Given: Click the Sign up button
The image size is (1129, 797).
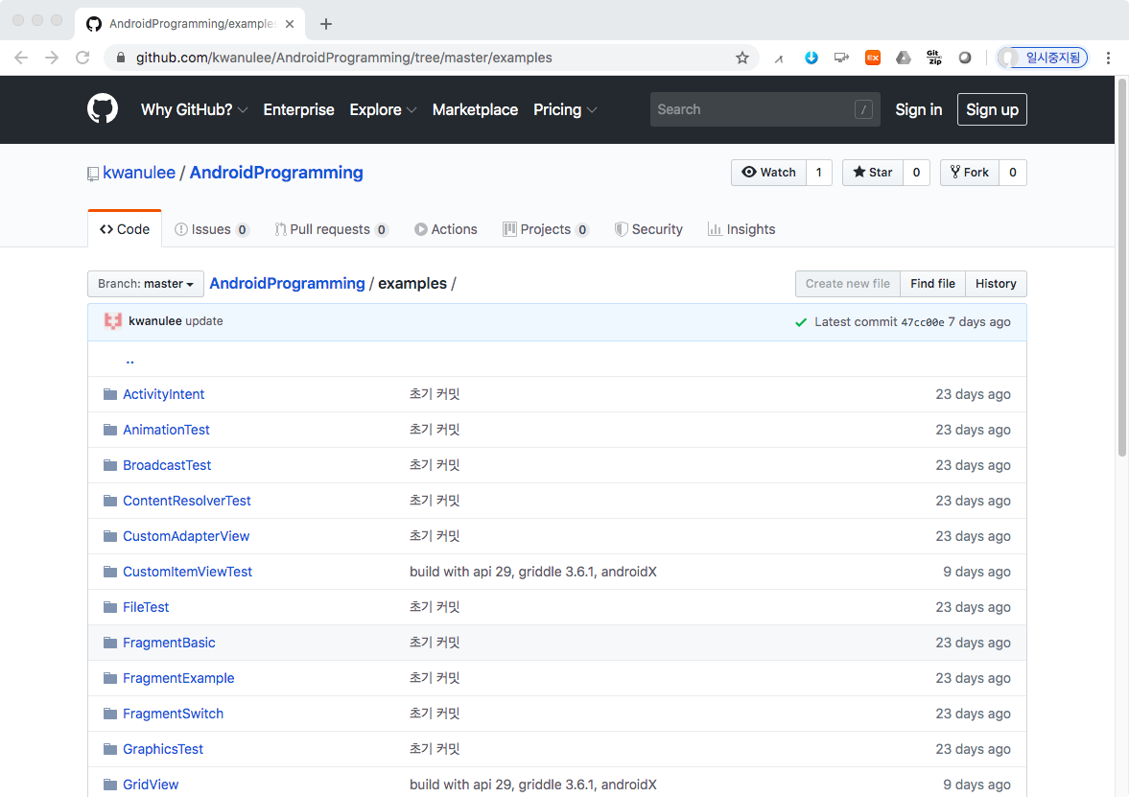Looking at the screenshot, I should 992,109.
